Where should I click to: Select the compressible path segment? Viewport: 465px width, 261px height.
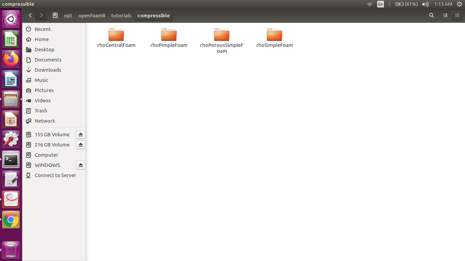coord(154,15)
